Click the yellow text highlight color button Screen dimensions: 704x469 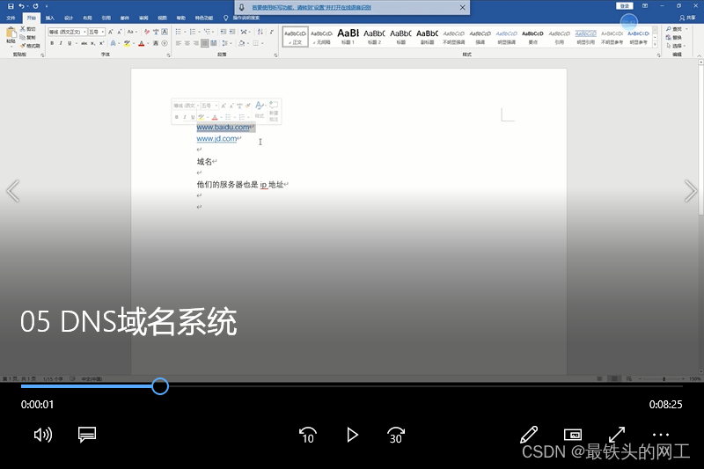point(127,43)
